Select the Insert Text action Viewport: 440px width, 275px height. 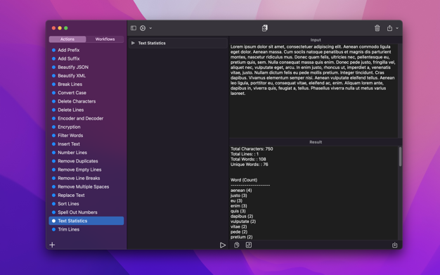point(86,143)
